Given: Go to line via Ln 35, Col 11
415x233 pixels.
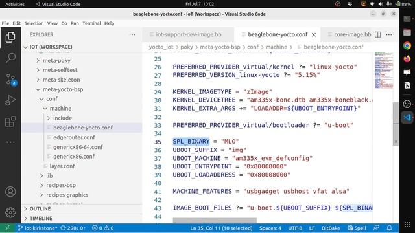Looking at the screenshot, I should click(221, 228).
